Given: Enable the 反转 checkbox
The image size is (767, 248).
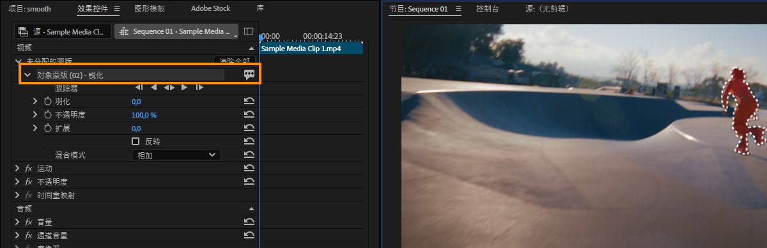Looking at the screenshot, I should (x=136, y=141).
